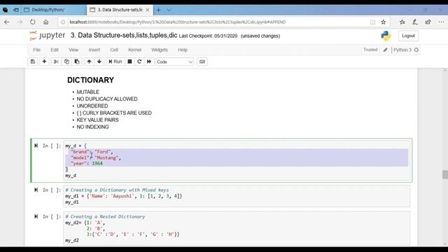Open a new browser tab plus button
The height and width of the screenshot is (252, 448).
point(159,10)
